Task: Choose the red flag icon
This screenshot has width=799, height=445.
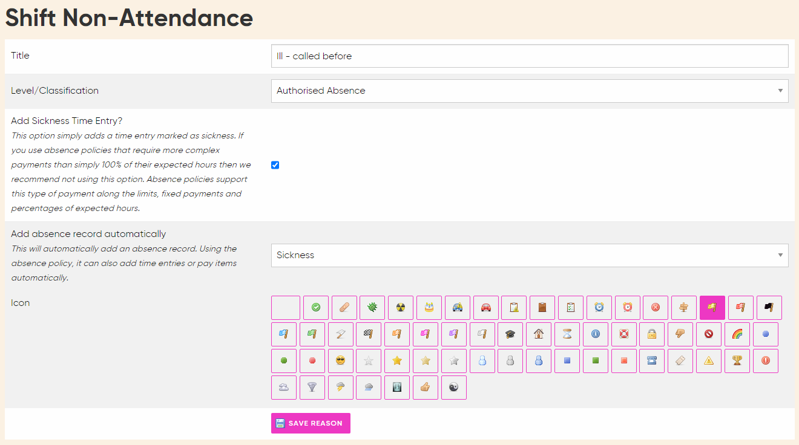Action: point(741,308)
